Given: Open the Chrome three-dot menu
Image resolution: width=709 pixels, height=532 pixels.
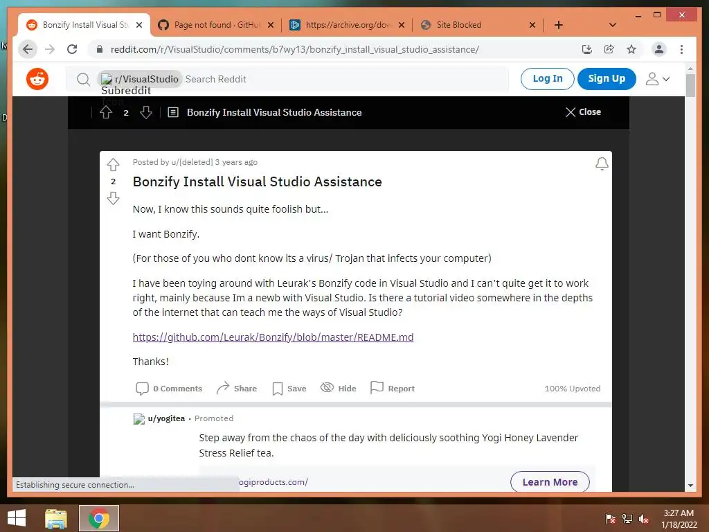Looking at the screenshot, I should tap(681, 49).
